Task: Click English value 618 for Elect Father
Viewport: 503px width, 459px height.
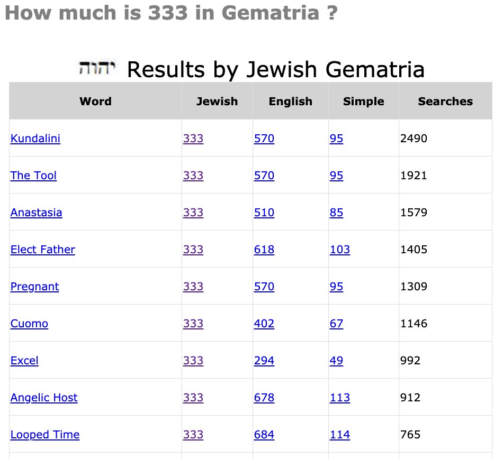Action: pos(264,250)
